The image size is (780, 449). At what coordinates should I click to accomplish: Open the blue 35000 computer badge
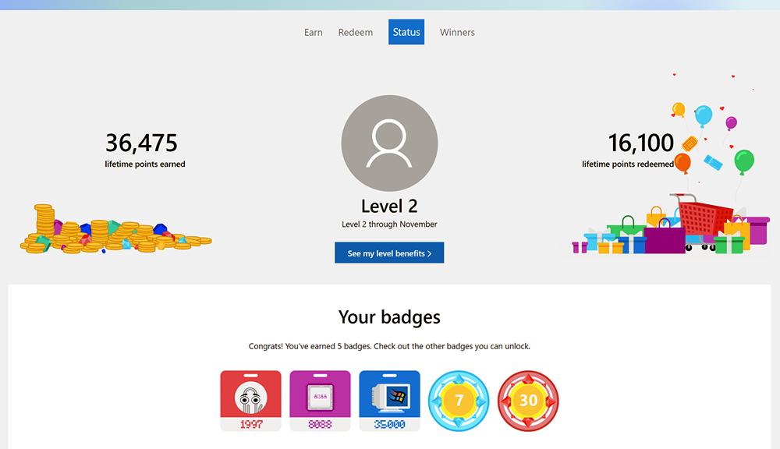tap(389, 401)
